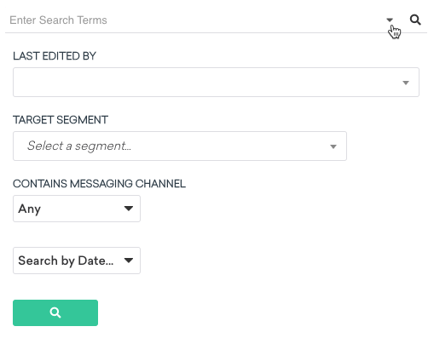
Task: Focus the Enter Search Terms field
Action: pos(194,20)
